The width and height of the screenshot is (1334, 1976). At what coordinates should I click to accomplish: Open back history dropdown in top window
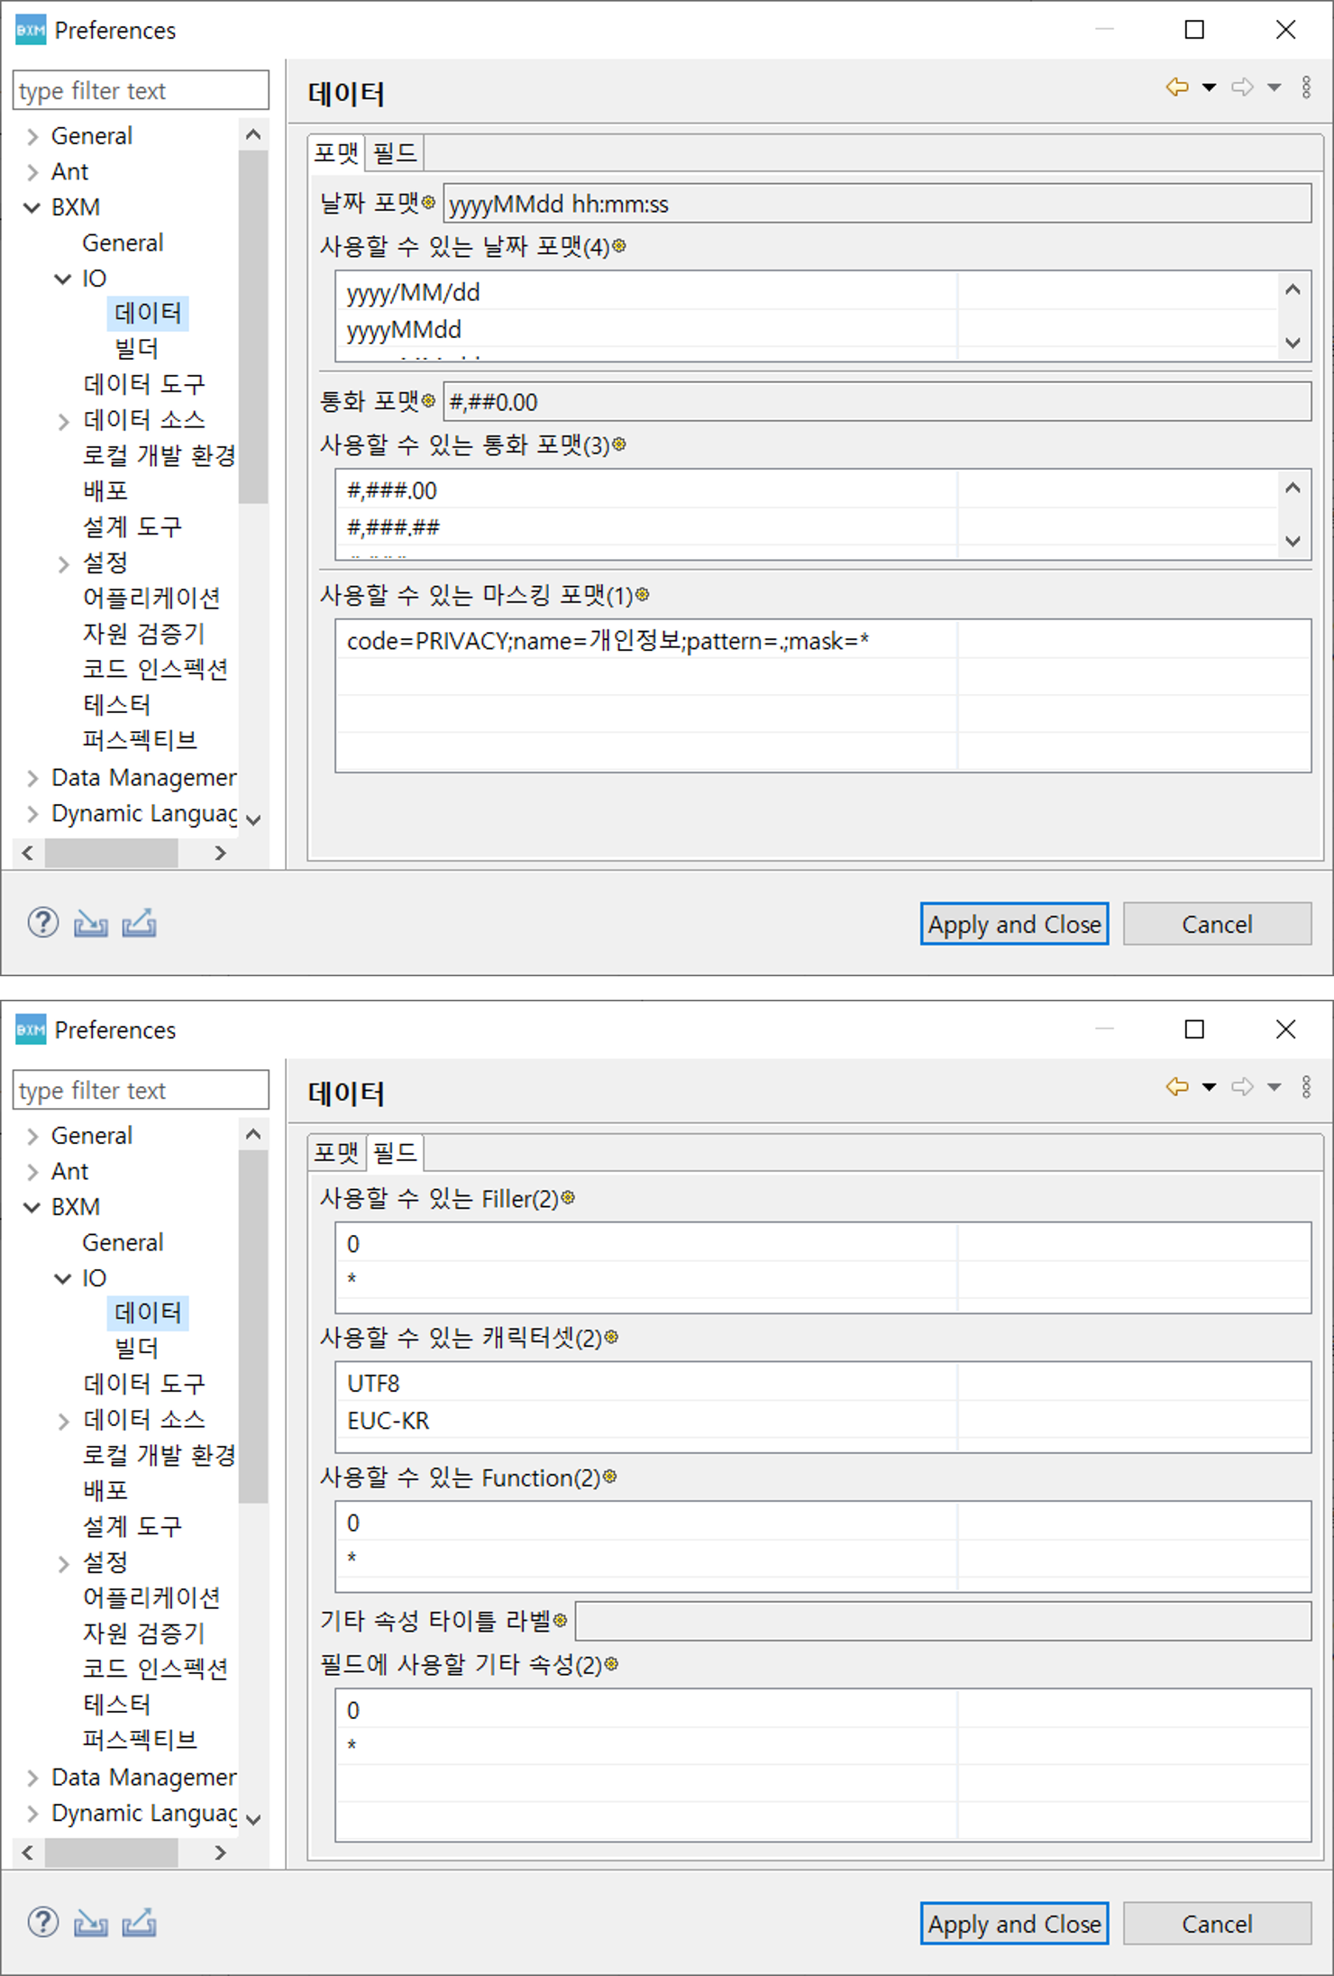(1210, 87)
